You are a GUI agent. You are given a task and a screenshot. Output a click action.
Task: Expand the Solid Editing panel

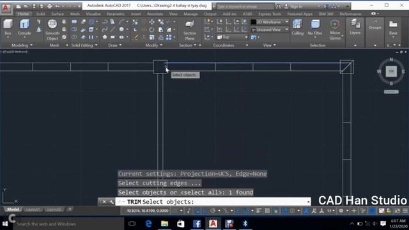[x=84, y=45]
